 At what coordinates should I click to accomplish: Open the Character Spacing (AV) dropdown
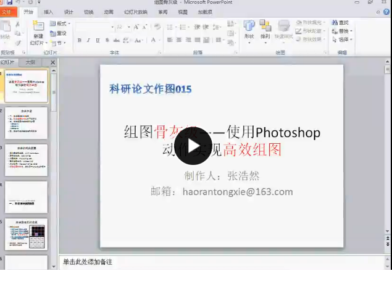click(x=126, y=40)
